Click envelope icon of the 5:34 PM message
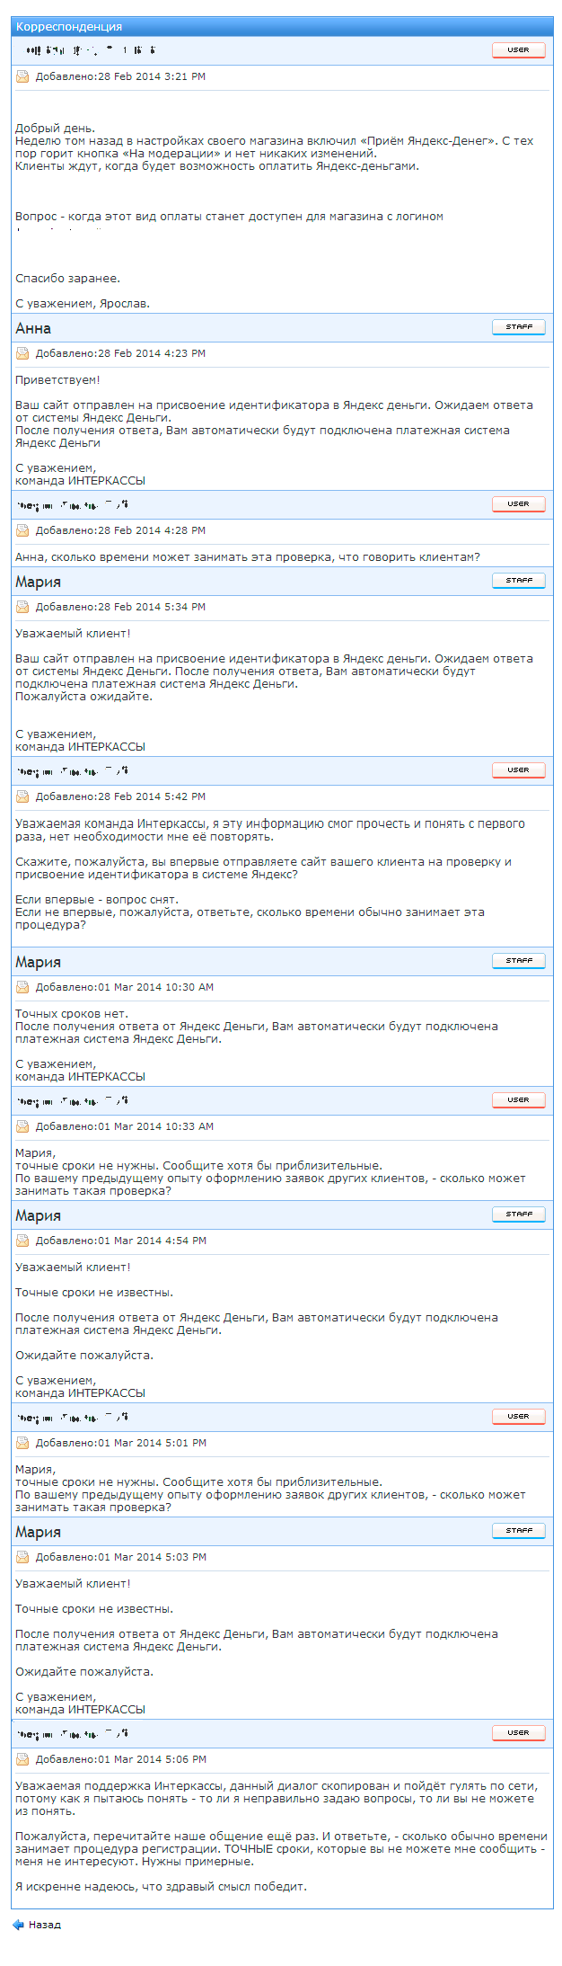Viewport: 562px width, 1966px height. tap(22, 607)
